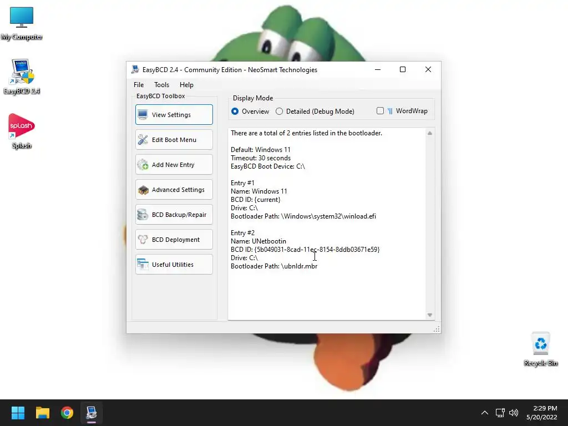The height and width of the screenshot is (426, 568).
Task: Select the Overview display mode
Action: (x=235, y=111)
